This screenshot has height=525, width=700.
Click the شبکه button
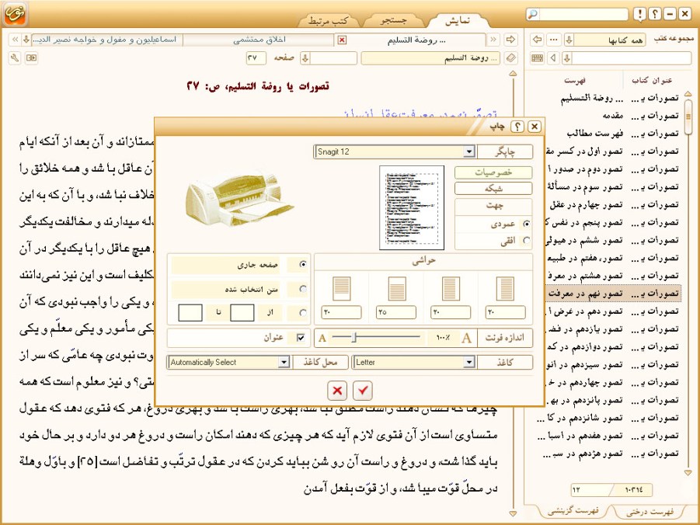493,189
